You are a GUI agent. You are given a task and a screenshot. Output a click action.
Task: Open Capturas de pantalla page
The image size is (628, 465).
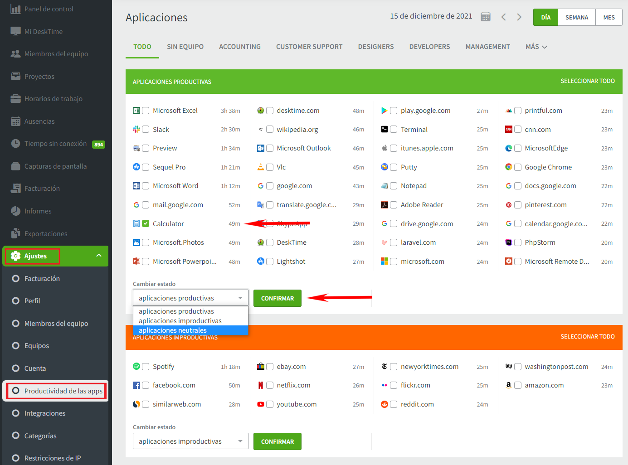55,166
